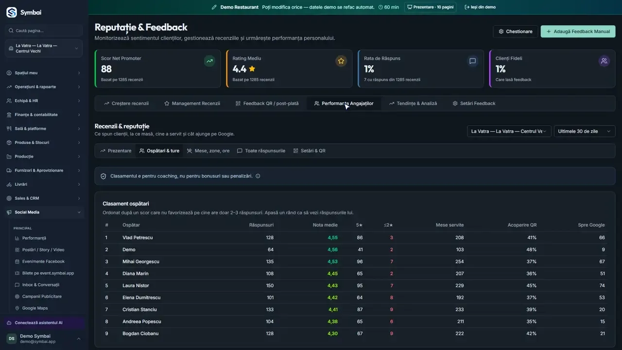Expand the Operațiuni & rapoarte section

[x=44, y=87]
